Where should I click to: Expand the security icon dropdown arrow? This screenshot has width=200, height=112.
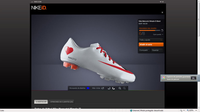(x=184, y=111)
